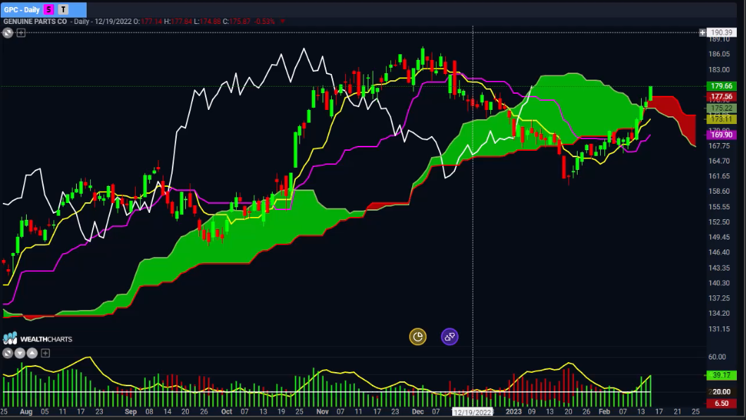Image resolution: width=746 pixels, height=420 pixels.
Task: Click the 20.00 indicator level label
Action: point(722,392)
